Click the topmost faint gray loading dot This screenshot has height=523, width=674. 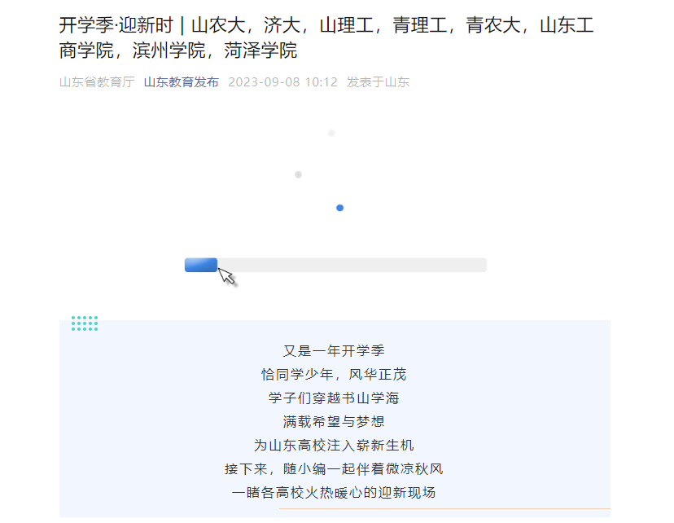(x=331, y=133)
